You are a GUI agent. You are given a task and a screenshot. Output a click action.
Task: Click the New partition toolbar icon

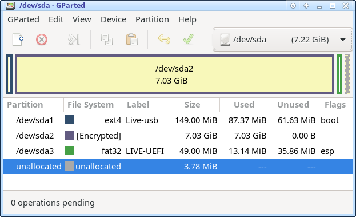tap(18, 40)
